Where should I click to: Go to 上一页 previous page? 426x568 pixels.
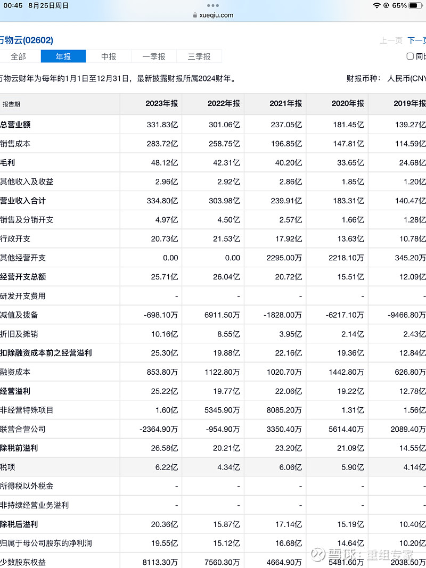tap(391, 40)
